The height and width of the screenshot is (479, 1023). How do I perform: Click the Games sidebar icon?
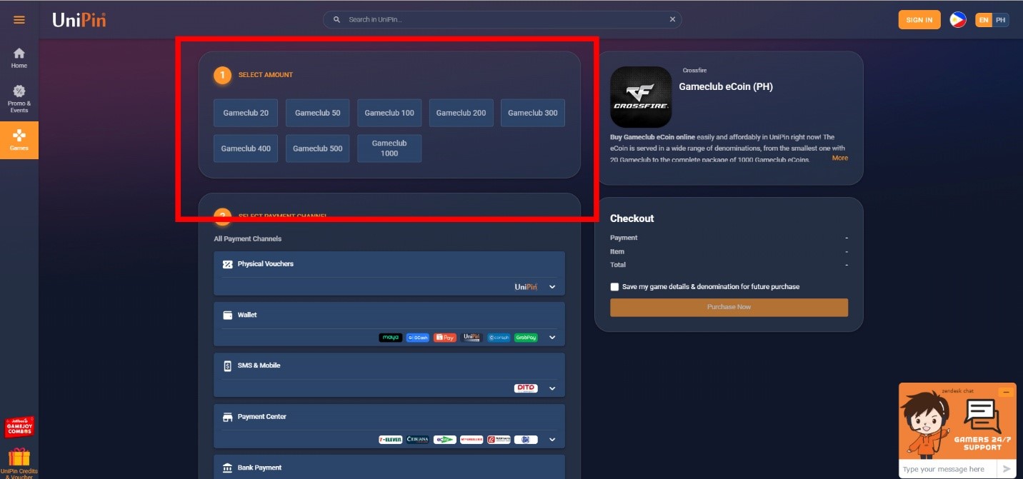click(19, 140)
